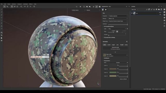Screen dimensions: 166x93
Task: Toggle the emiss material channel
Action: (x=126, y=45)
